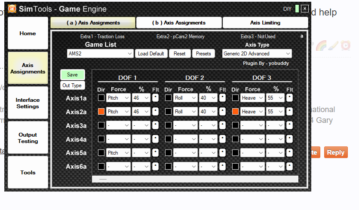Click Axis6a DOF 2 Flt filter button
Viewport: 359px width, 210px height.
tap(222, 166)
